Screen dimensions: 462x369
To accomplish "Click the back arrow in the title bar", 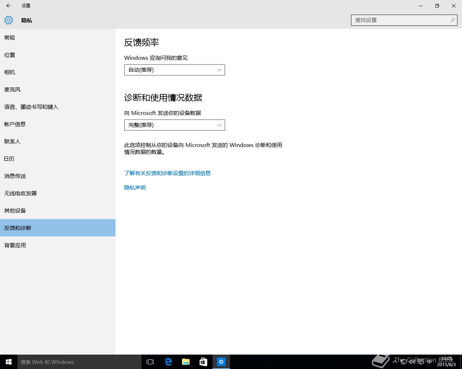I will [x=9, y=6].
